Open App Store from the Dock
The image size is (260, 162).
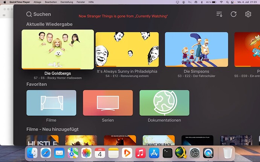pos(154,153)
